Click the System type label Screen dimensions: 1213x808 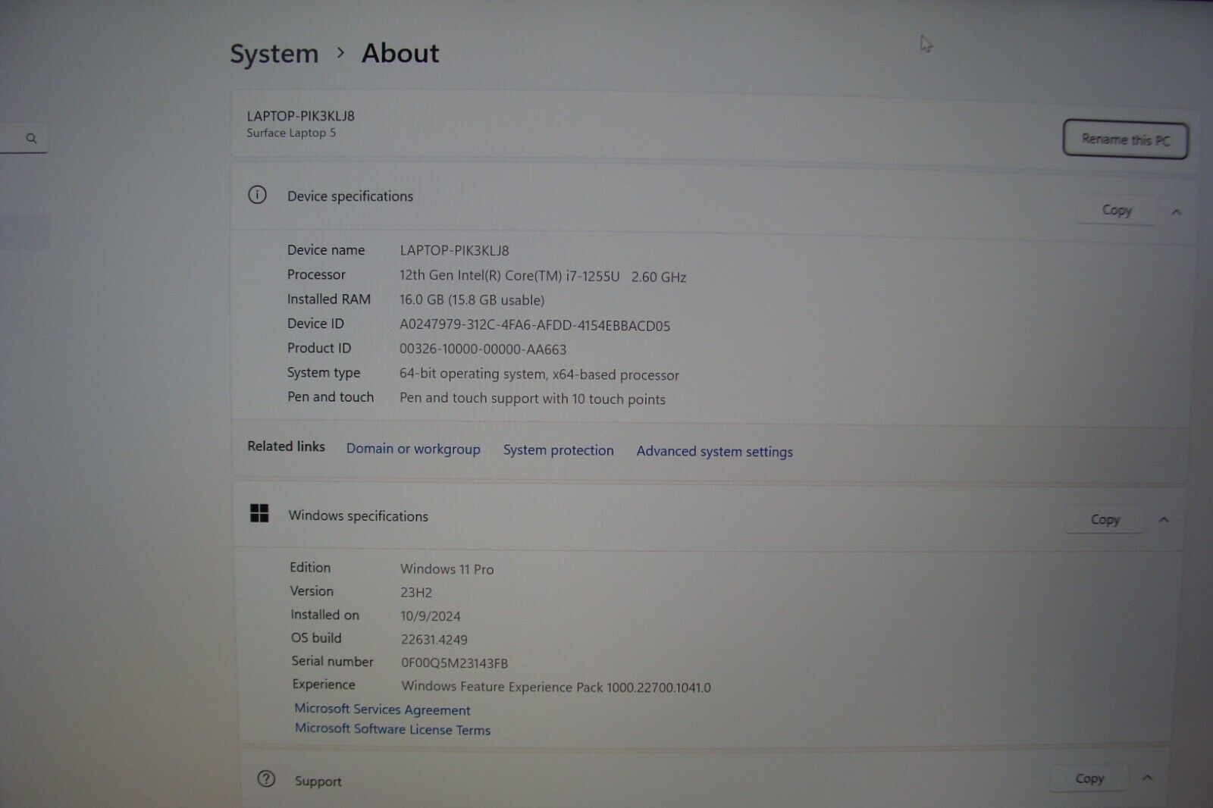324,373
